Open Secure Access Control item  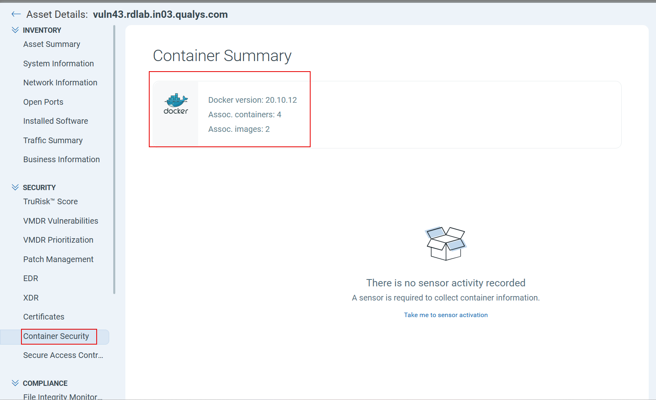pyautogui.click(x=63, y=355)
